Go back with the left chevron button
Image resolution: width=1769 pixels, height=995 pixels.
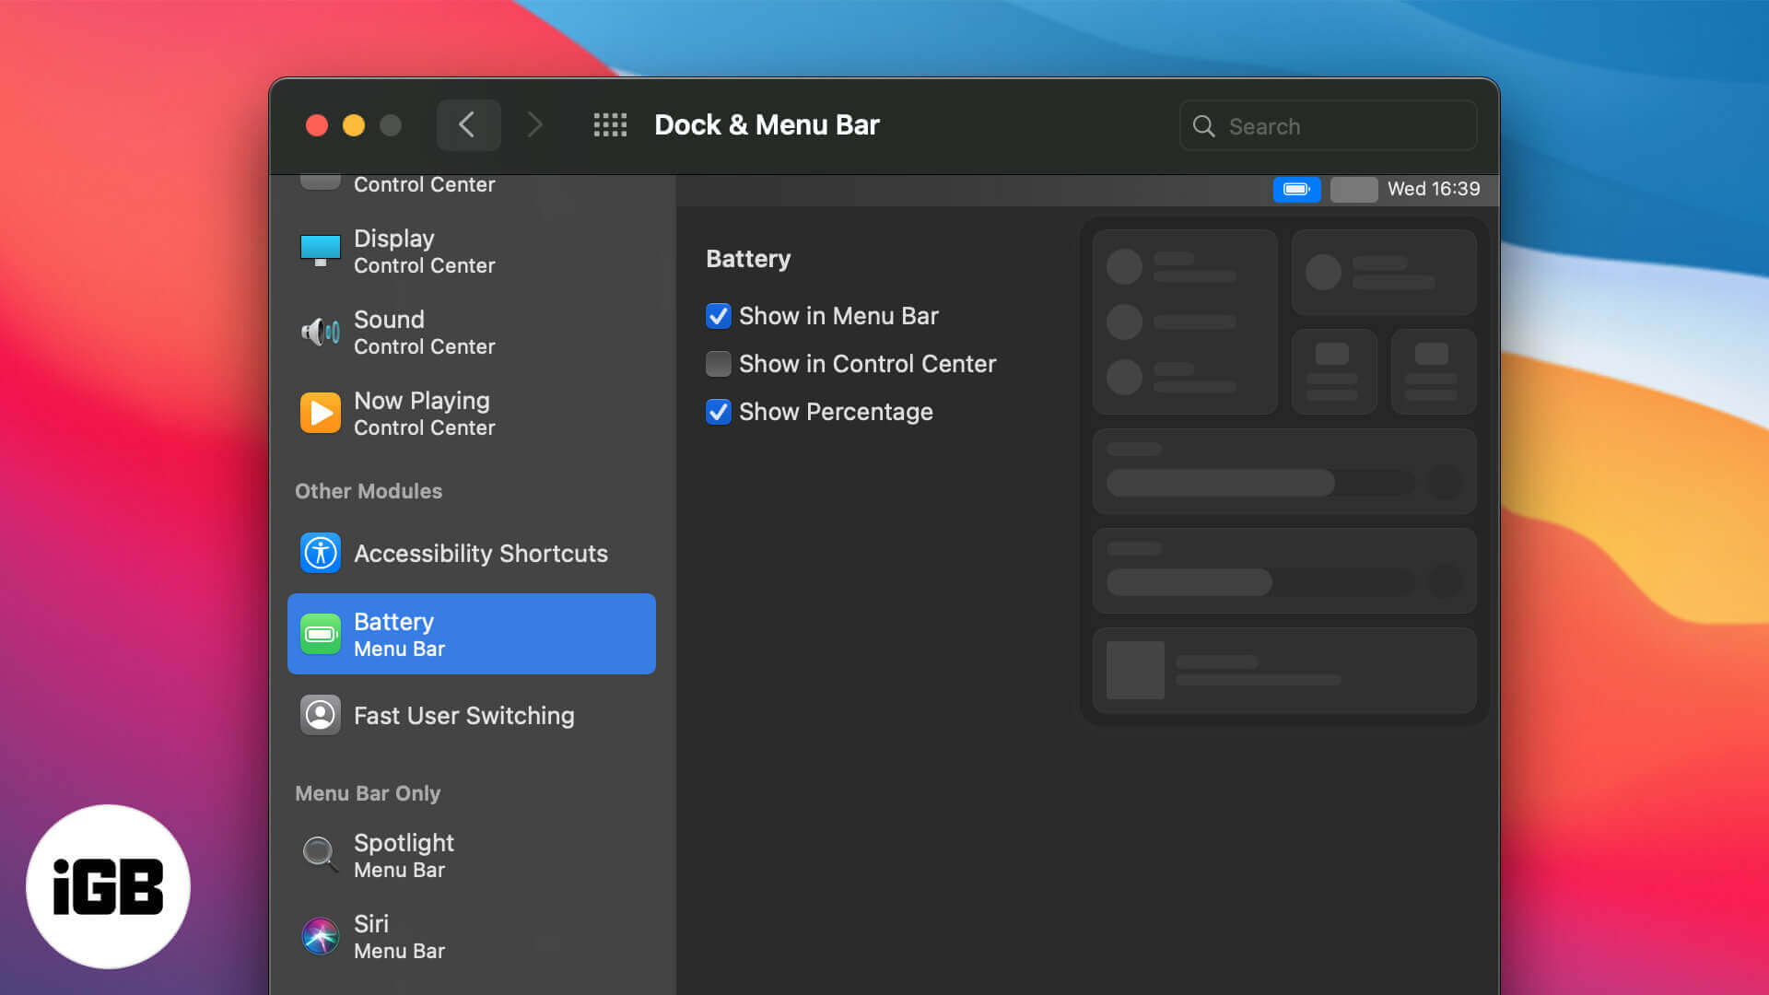pyautogui.click(x=468, y=125)
